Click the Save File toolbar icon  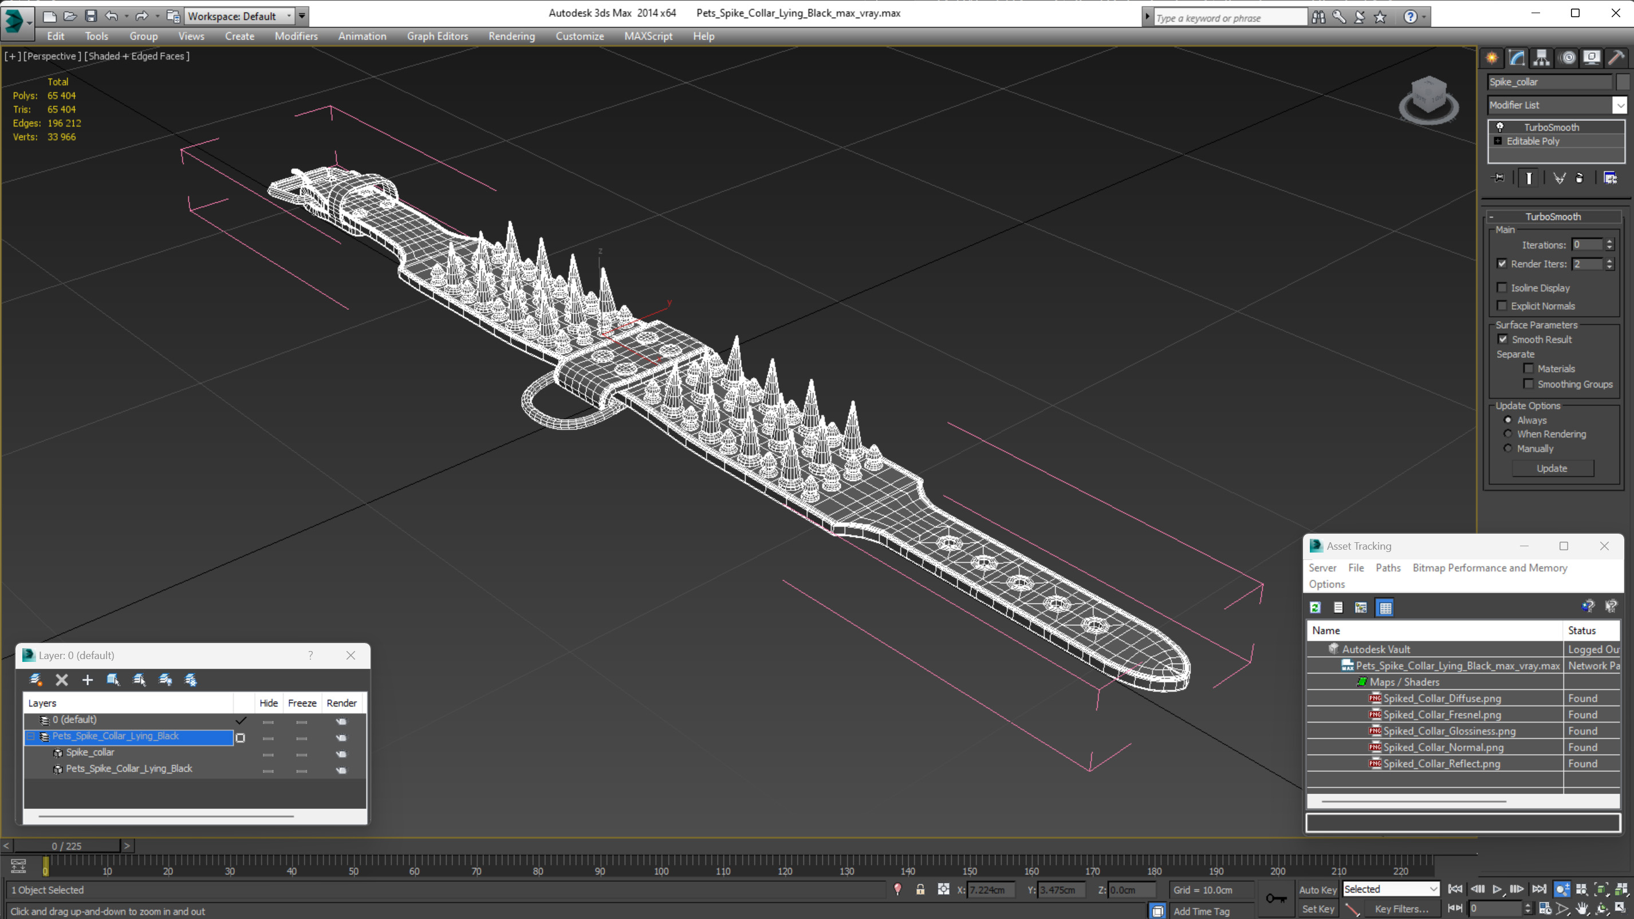pyautogui.click(x=90, y=16)
